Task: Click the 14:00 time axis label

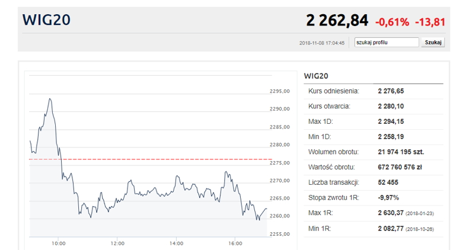Action: click(x=177, y=243)
